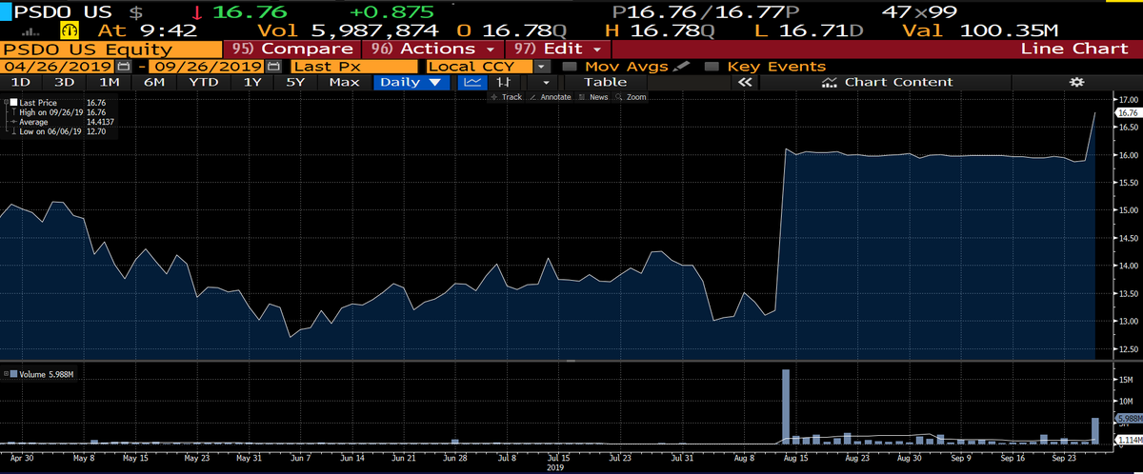Open the start date calendar picker
The width and height of the screenshot is (1143, 474).
click(x=122, y=67)
